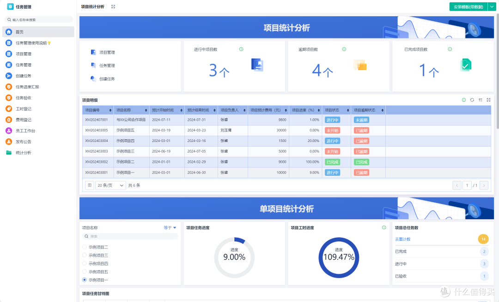Go to previous page of 项目明细
The image size is (499, 302).
point(456,185)
